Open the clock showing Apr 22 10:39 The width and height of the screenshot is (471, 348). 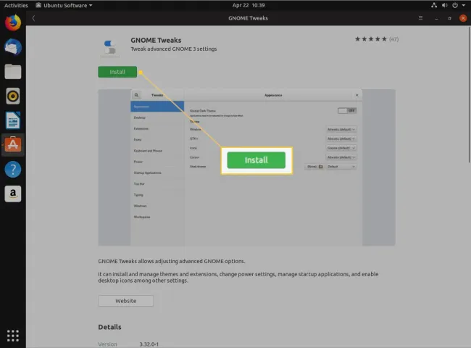pyautogui.click(x=249, y=5)
